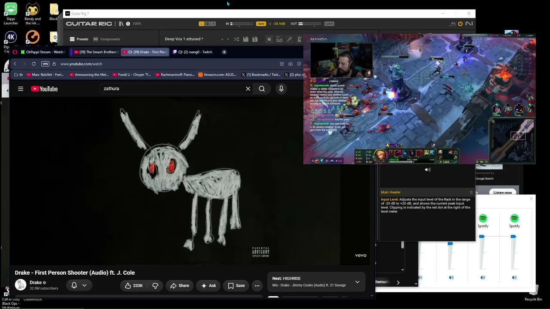Open more actions for the video
Image resolution: width=550 pixels, height=309 pixels.
(x=257, y=286)
